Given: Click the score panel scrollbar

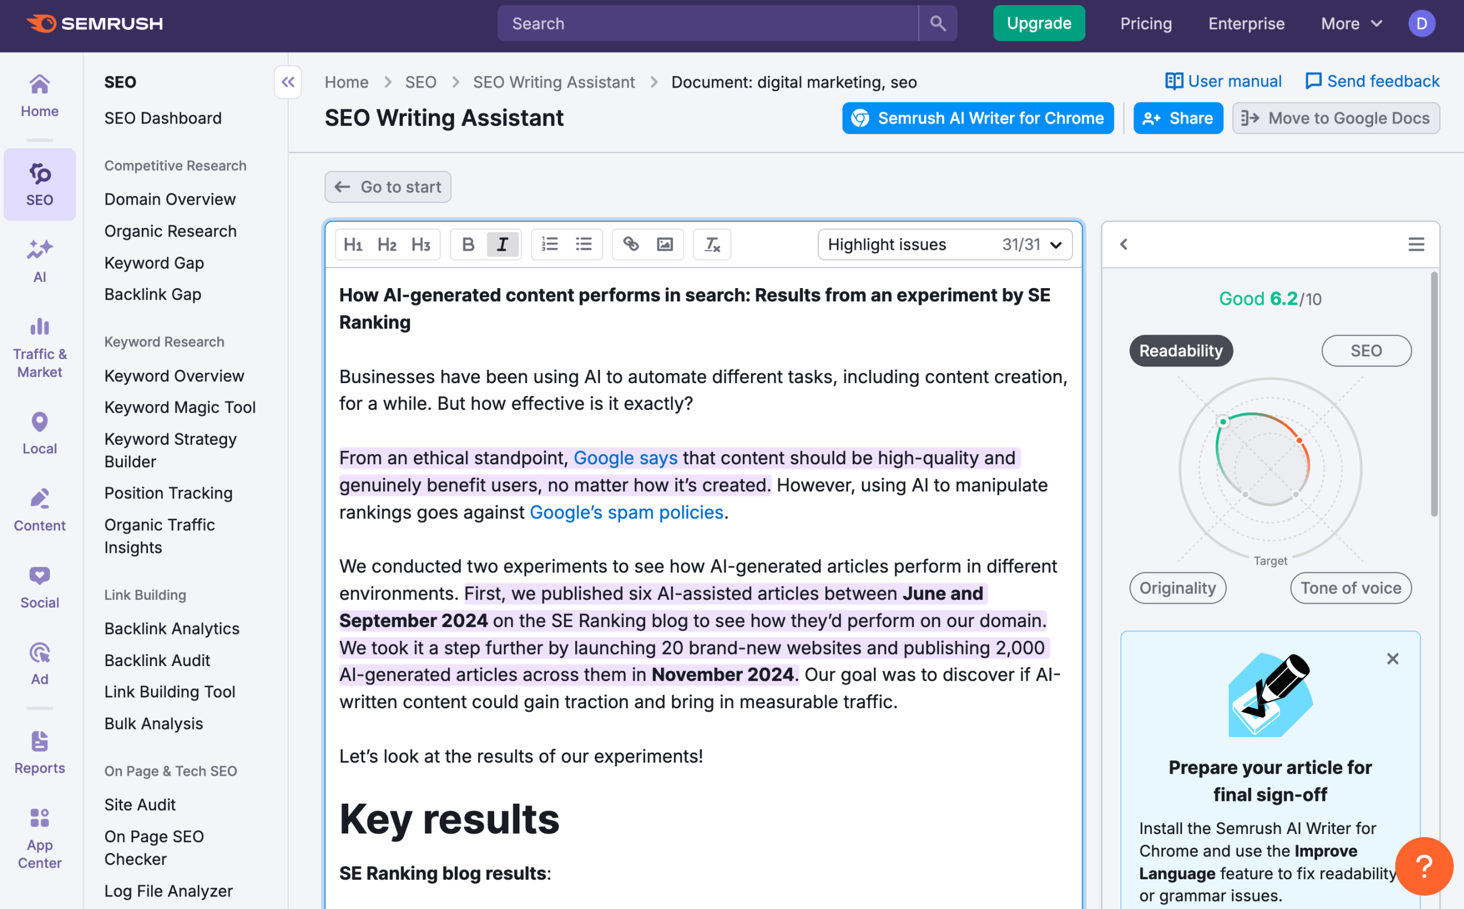Looking at the screenshot, I should click(x=1434, y=394).
